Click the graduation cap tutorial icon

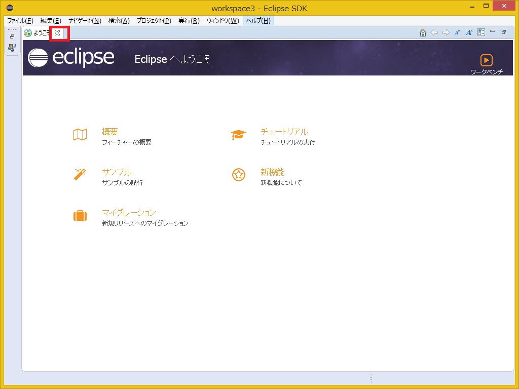pyautogui.click(x=239, y=135)
